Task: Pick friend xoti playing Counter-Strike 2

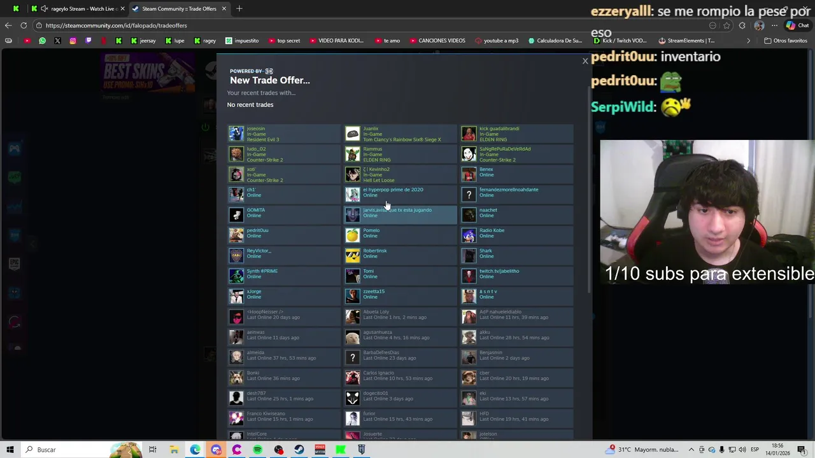Action: 285,175
